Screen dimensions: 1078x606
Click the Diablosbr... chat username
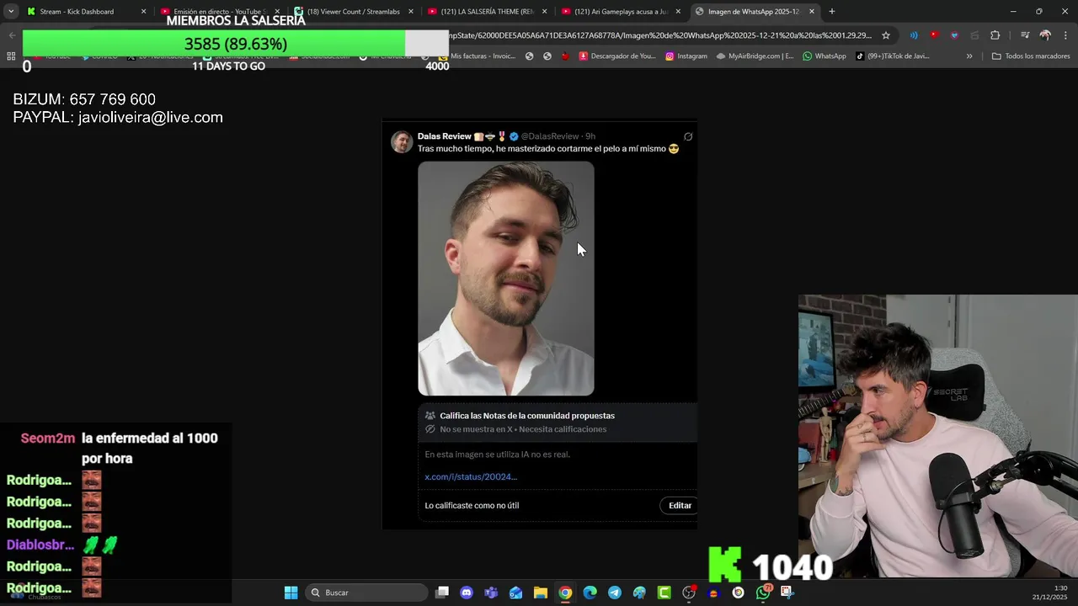point(40,545)
